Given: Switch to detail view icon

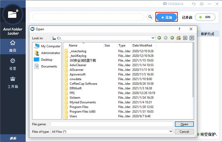Looking at the screenshot, I should click(x=192, y=38).
